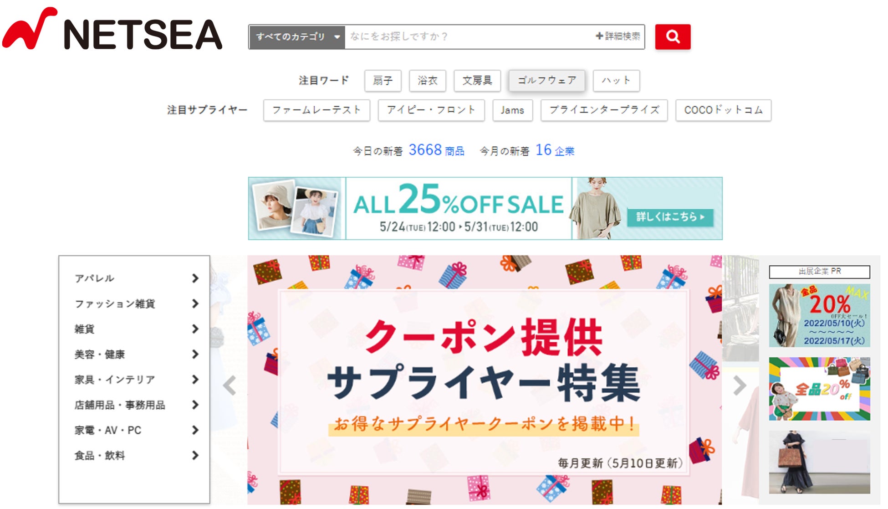Advance to next carousel slide arrow
This screenshot has width=888, height=509.
coord(740,386)
